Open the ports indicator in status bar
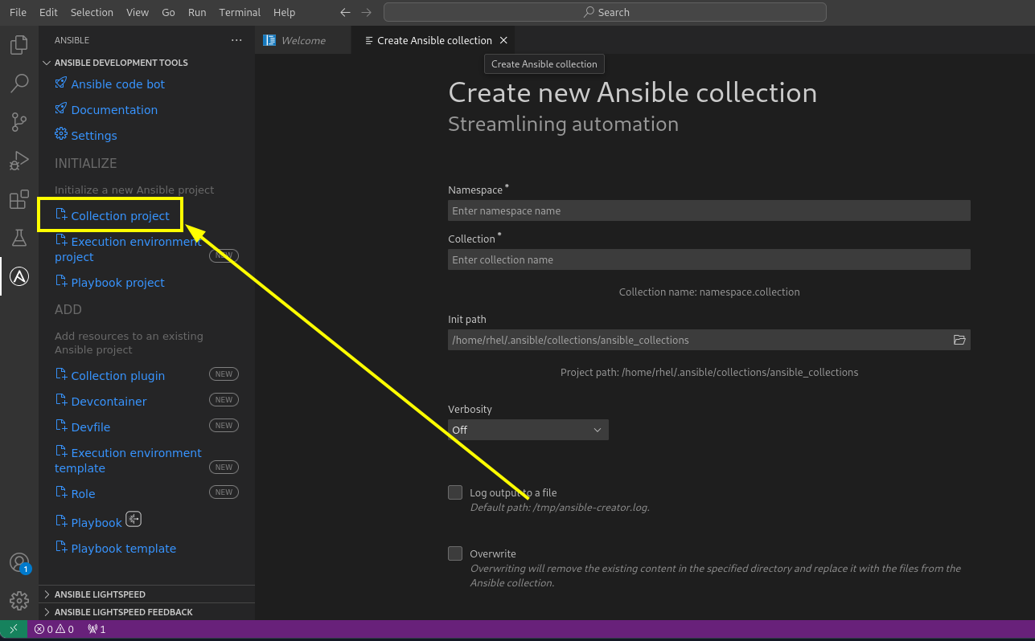This screenshot has width=1035, height=641. [97, 629]
